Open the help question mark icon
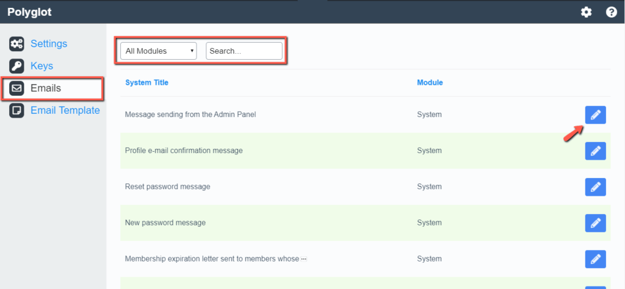Image resolution: width=625 pixels, height=289 pixels. (612, 12)
